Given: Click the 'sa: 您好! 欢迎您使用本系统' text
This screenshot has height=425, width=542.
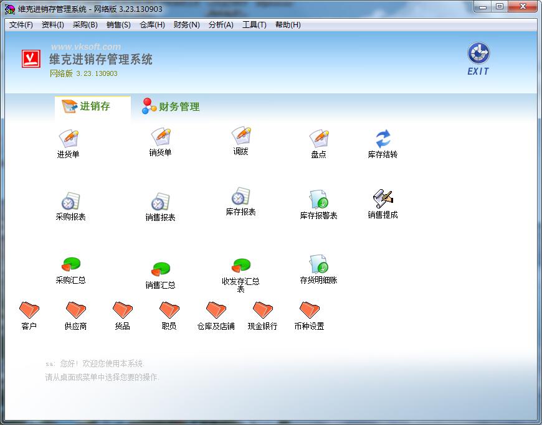Looking at the screenshot, I should [95, 363].
